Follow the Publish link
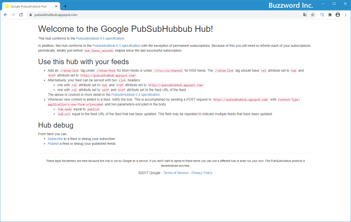The width and height of the screenshot is (351, 222). [53, 144]
